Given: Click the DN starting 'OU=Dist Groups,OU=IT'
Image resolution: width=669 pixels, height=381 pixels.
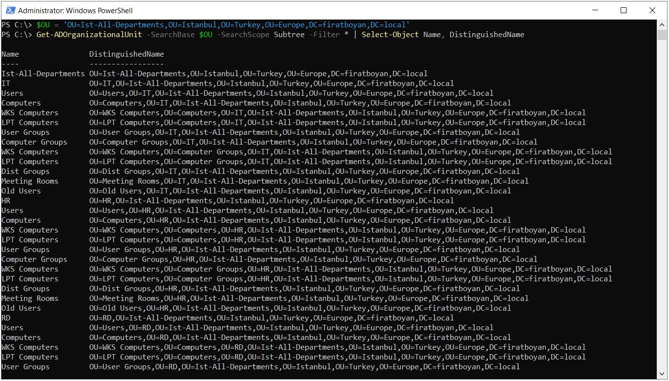Looking at the screenshot, I should [x=305, y=171].
